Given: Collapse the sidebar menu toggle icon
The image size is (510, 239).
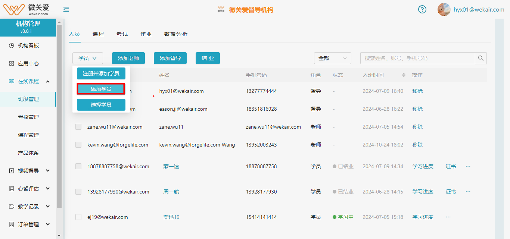Looking at the screenshot, I should 66,10.
